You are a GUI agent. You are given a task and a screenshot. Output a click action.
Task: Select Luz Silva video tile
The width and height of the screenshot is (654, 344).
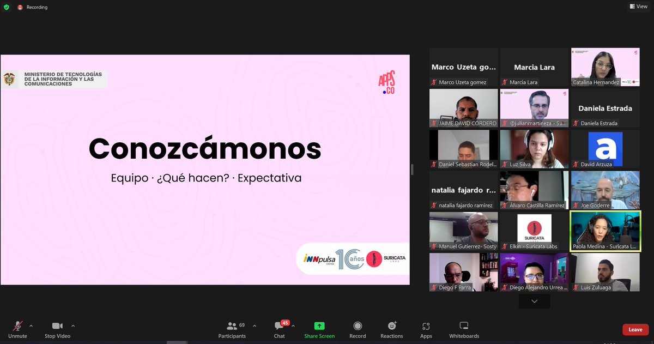535,149
